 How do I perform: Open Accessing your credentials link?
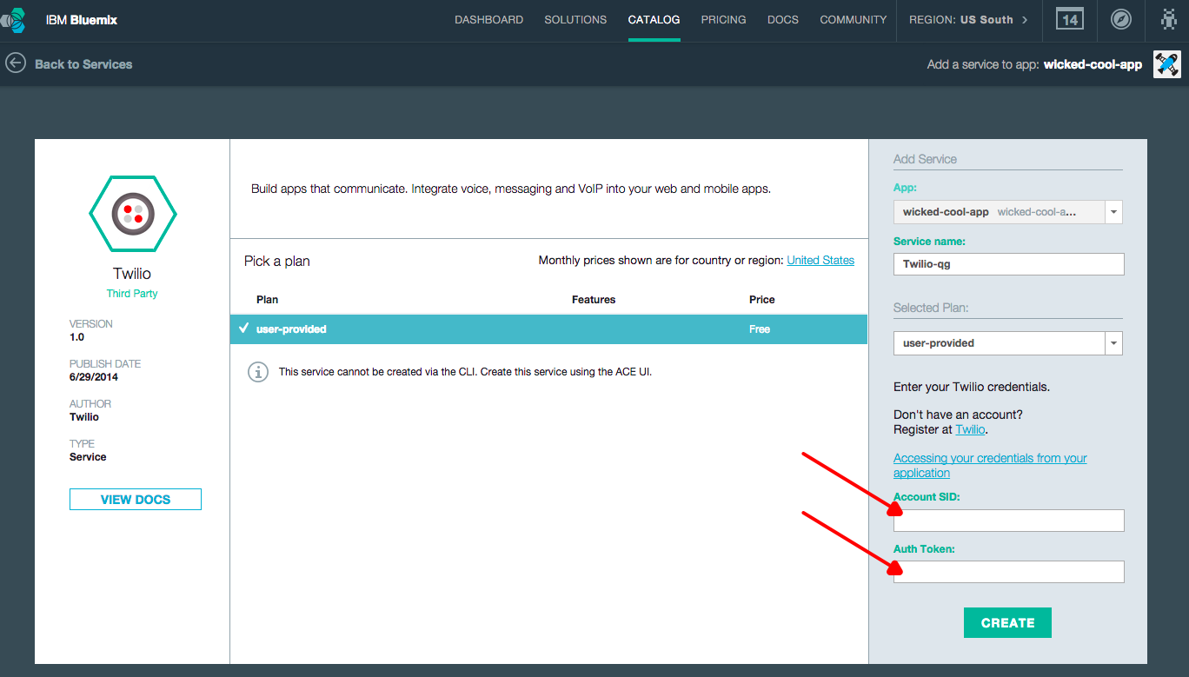[990, 465]
